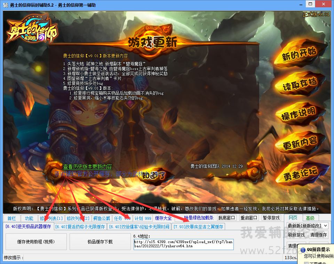Open the [6.40]逆天极品武器缓存 sub-tab
The image size is (334, 264).
tap(28, 226)
